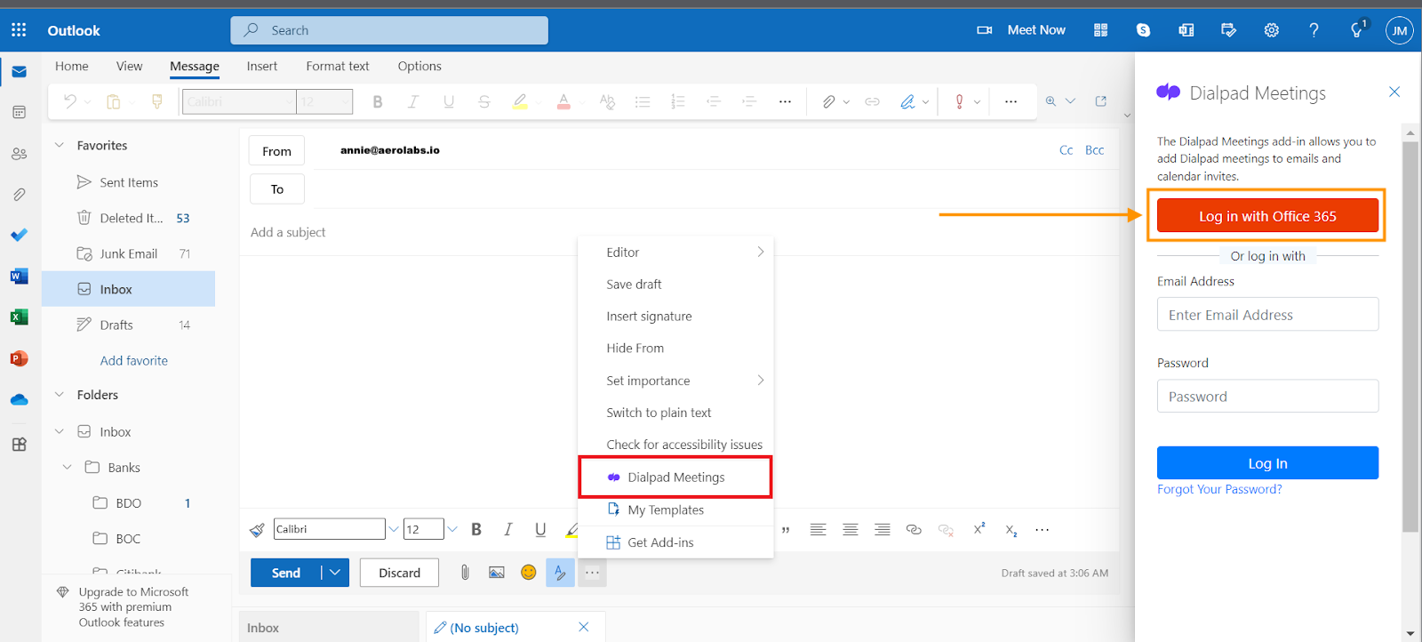The height and width of the screenshot is (642, 1422).
Task: Insert hyperlink in compose toolbar
Action: tap(914, 530)
